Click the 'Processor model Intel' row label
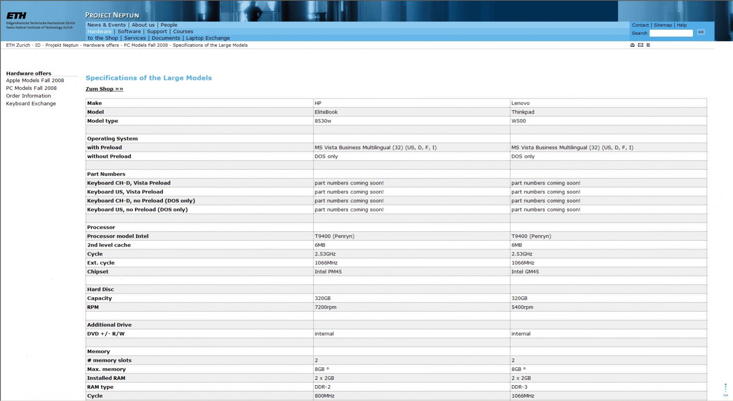The height and width of the screenshot is (401, 733). (x=118, y=236)
